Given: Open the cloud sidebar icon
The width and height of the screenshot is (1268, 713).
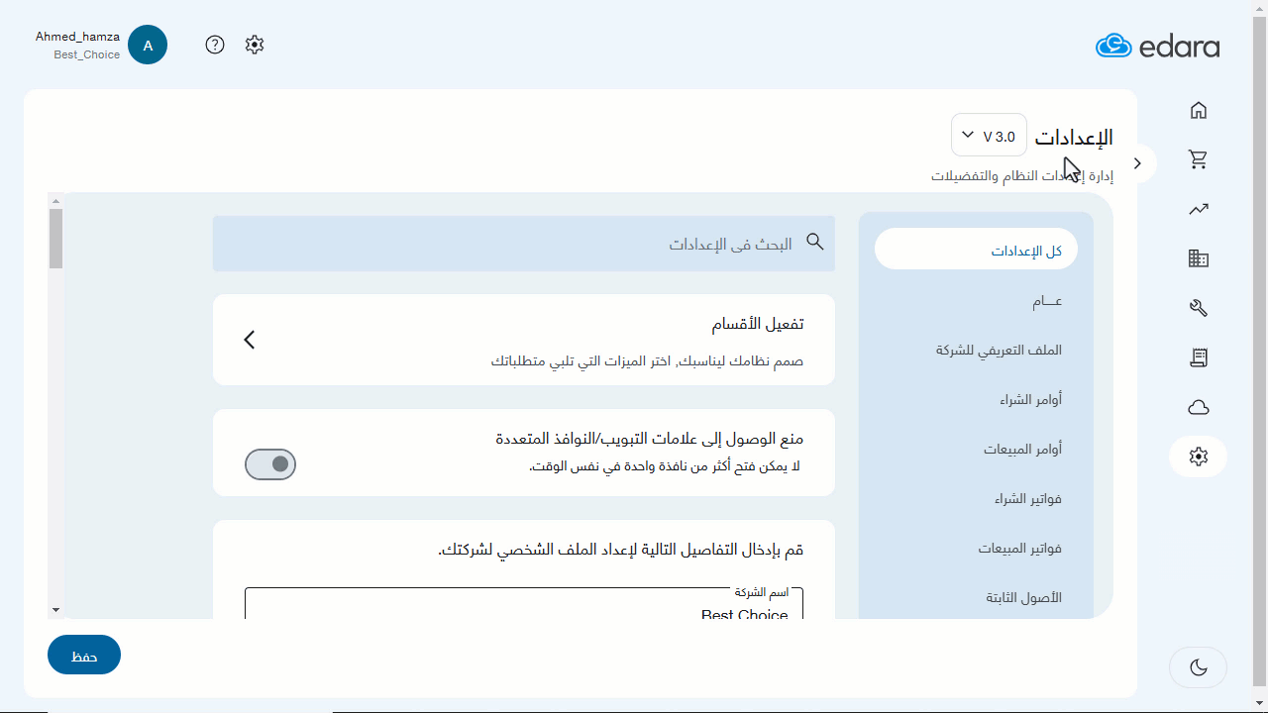Looking at the screenshot, I should pyautogui.click(x=1199, y=407).
